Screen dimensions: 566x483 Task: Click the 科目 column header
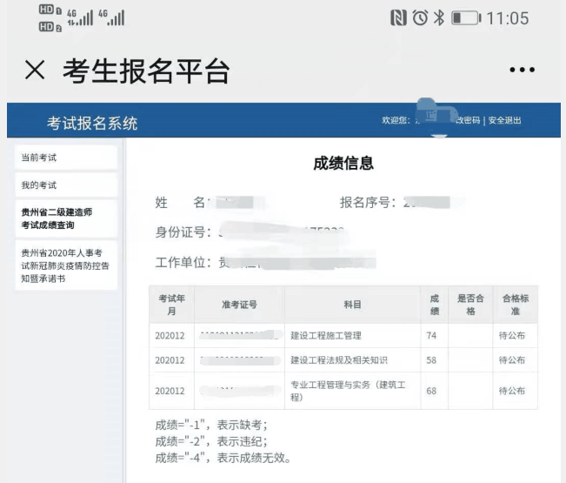[x=352, y=305]
